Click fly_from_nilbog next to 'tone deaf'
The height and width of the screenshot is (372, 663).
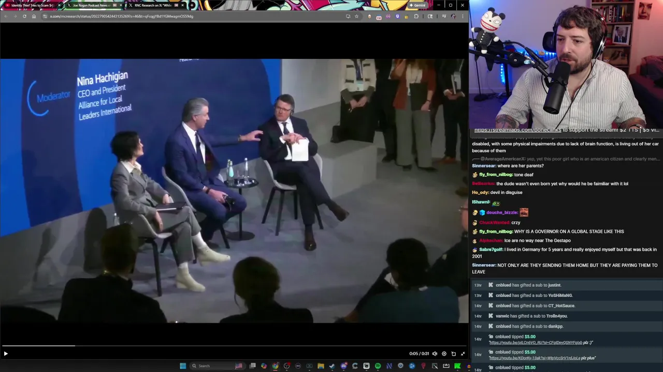[496, 175]
